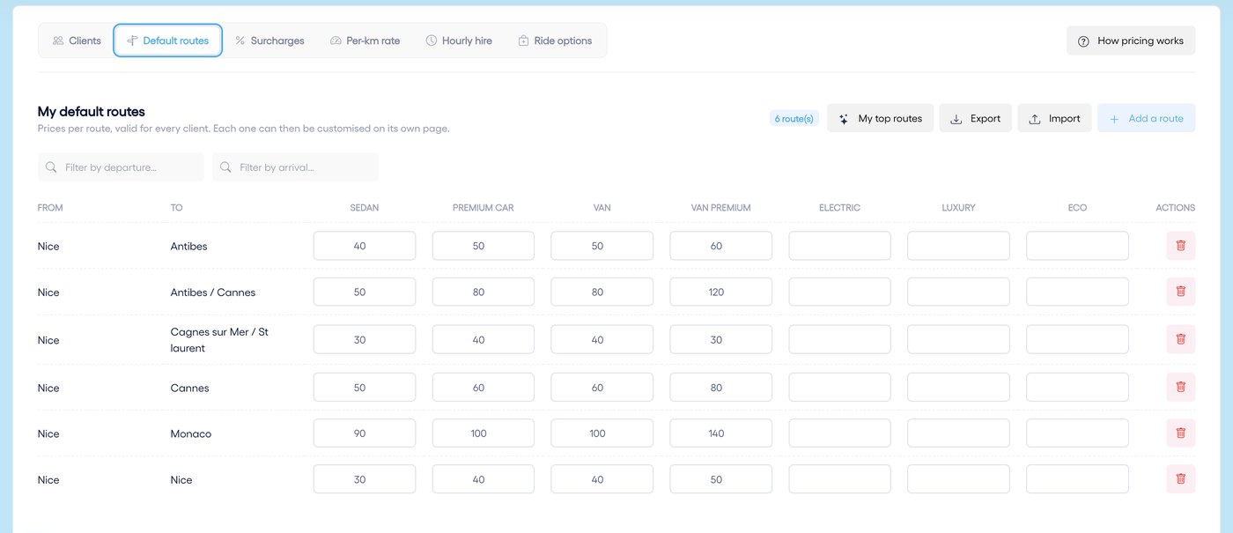Click the LUXURY column header
The width and height of the screenshot is (1233, 533).
(958, 208)
